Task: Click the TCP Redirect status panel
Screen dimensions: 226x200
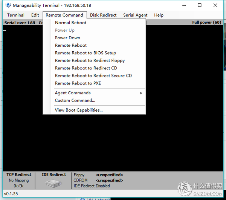Action: click(x=19, y=180)
